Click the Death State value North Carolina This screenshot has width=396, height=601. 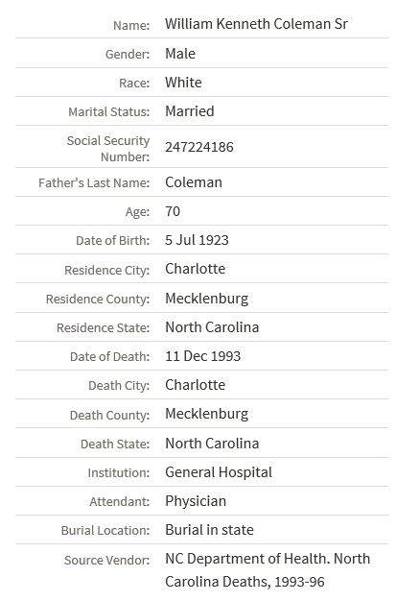(x=212, y=444)
